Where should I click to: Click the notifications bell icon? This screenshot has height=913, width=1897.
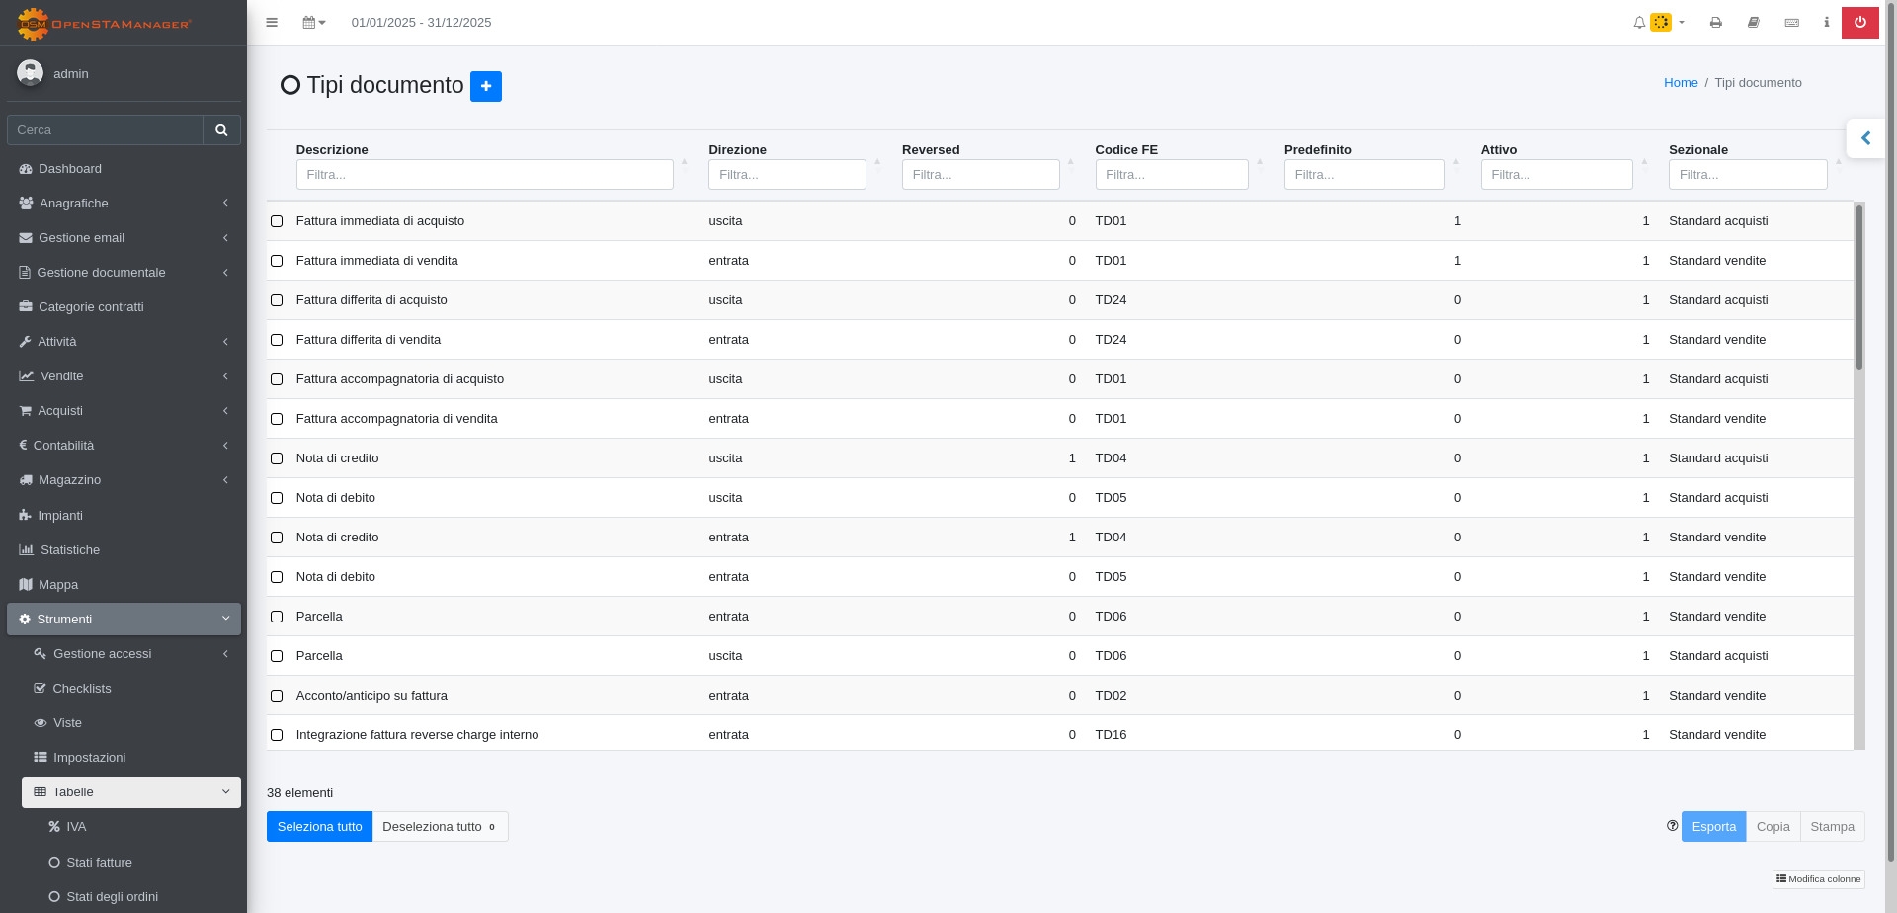point(1639,23)
